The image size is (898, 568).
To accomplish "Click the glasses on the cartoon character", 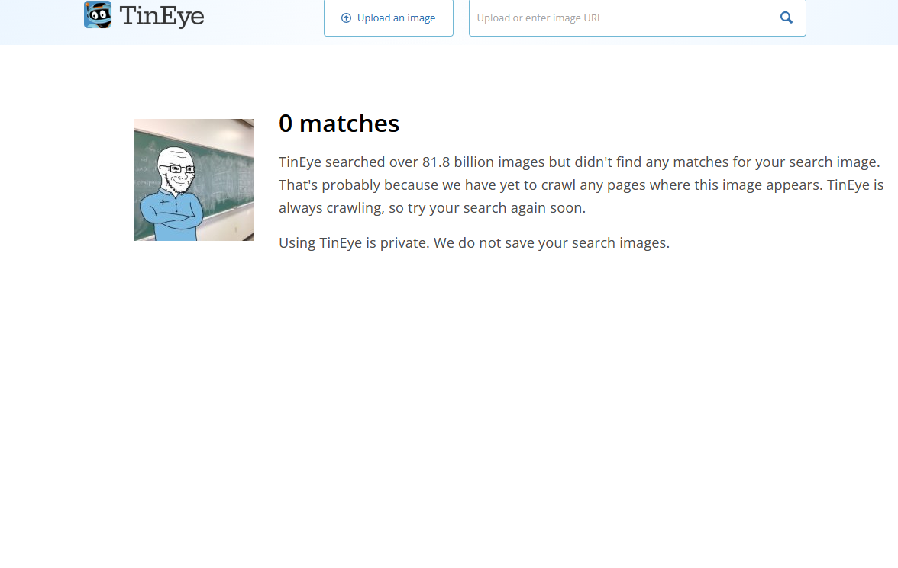I will pyautogui.click(x=179, y=168).
